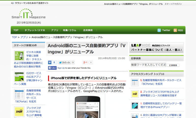
Task: Open タブレット/スマホ navigation menu item
Action: click(35, 30)
